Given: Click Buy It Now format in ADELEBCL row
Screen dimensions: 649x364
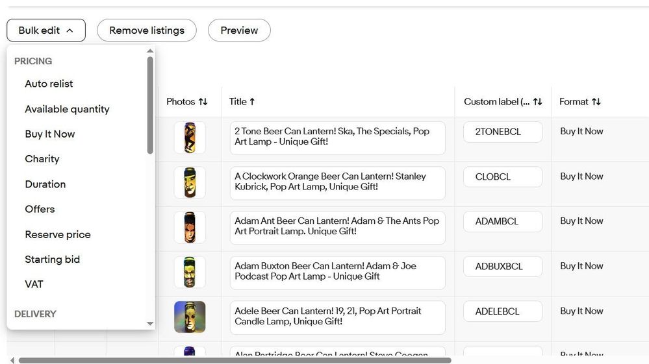Looking at the screenshot, I should point(581,311).
